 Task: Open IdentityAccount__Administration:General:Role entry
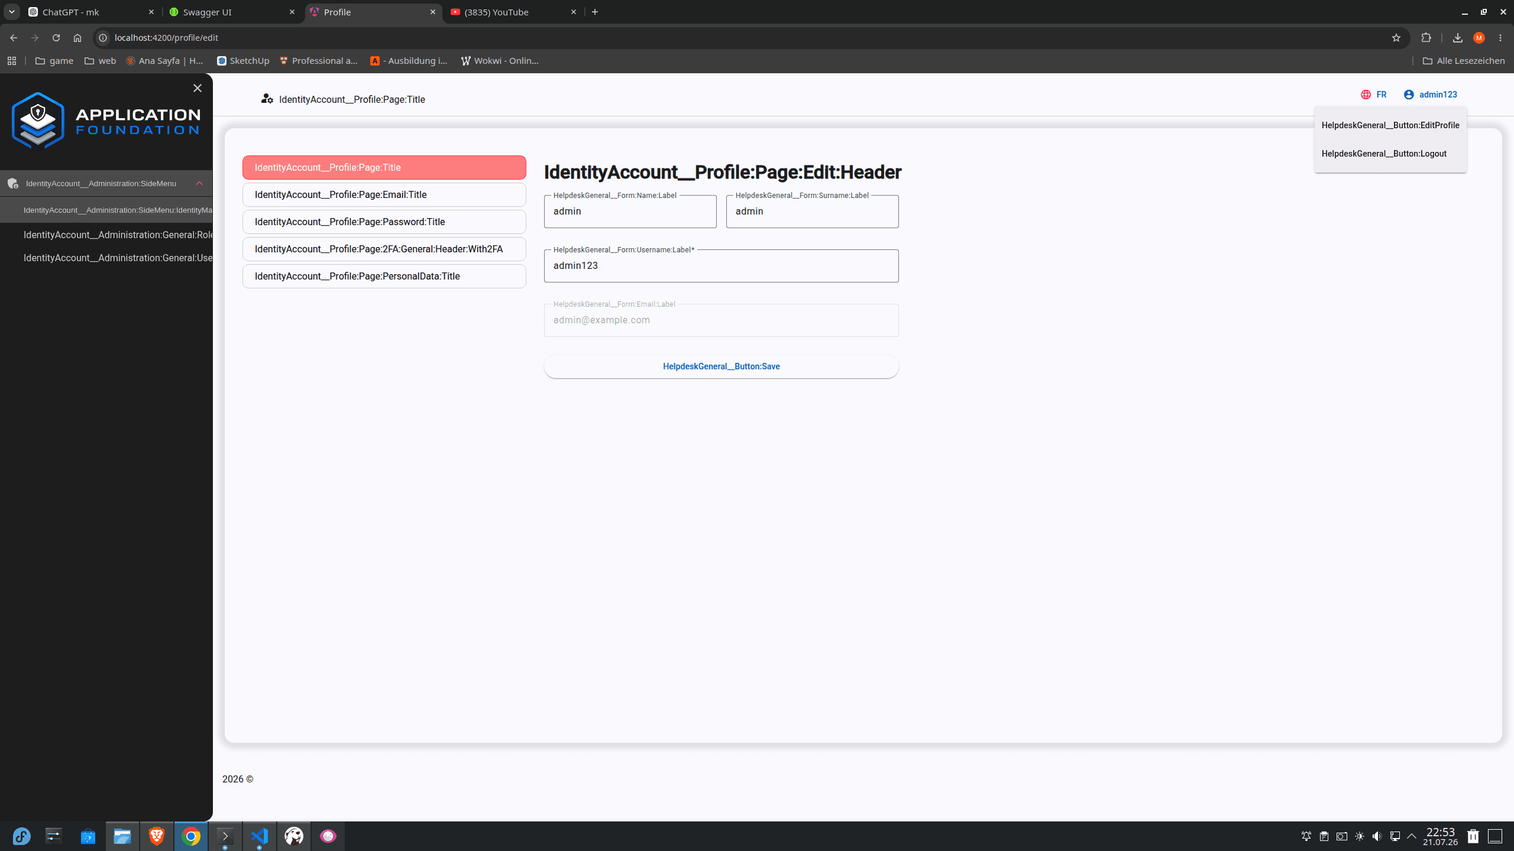coord(118,235)
